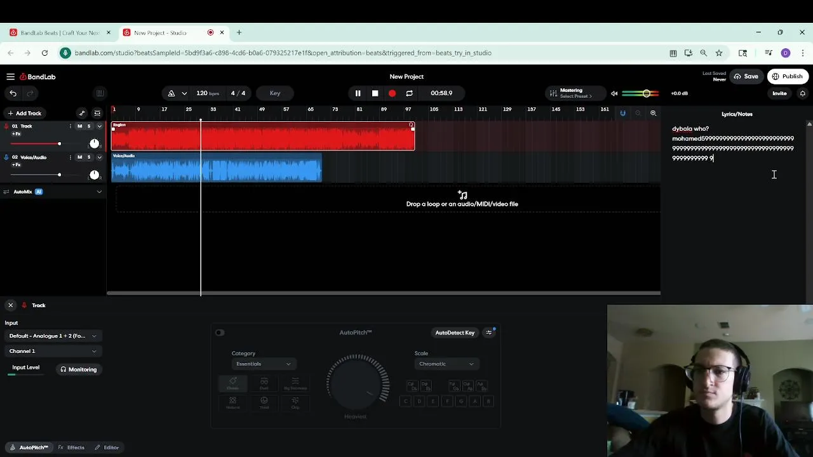Click AutoDetect Key button
This screenshot has width=813, height=457.
pos(455,333)
